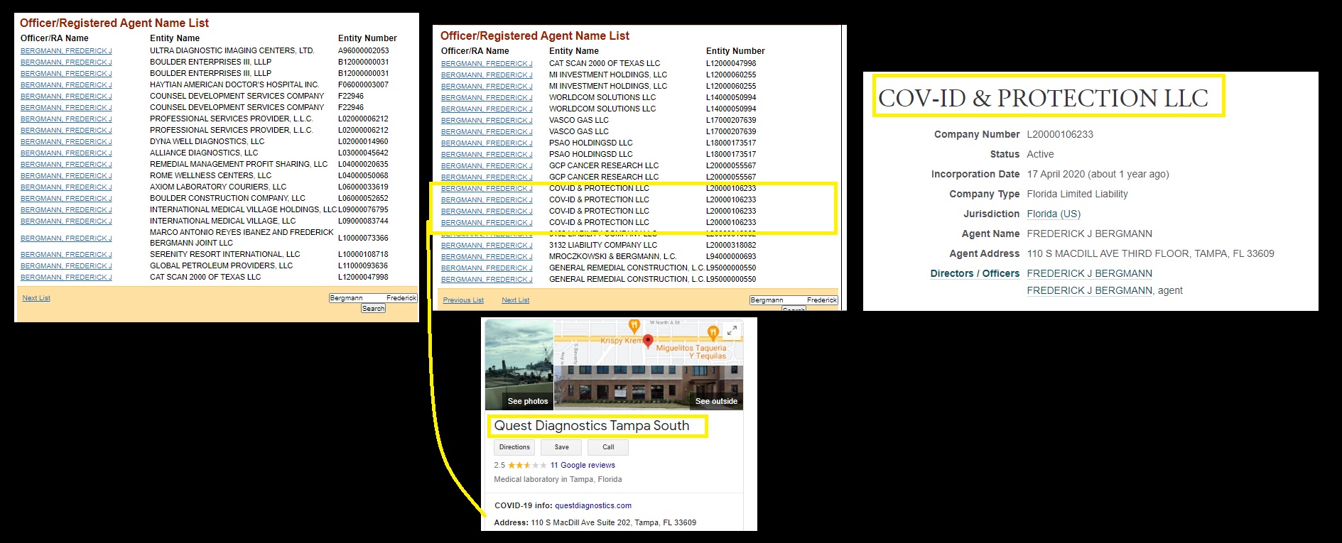Click the Call button under Quest Diagnostics
This screenshot has width=1342, height=543.
click(x=608, y=447)
